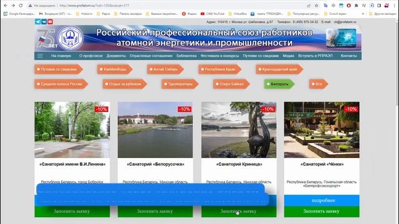
Task: Open Фестивали и конкурсы menu item
Action: (x=219, y=55)
